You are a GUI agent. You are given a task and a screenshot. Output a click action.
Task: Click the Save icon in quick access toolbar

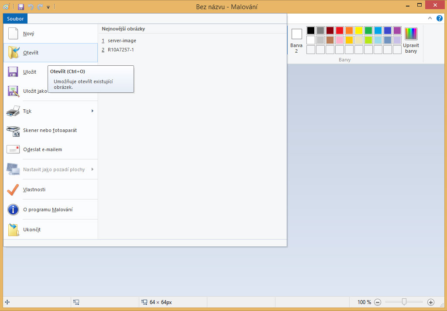[21, 7]
